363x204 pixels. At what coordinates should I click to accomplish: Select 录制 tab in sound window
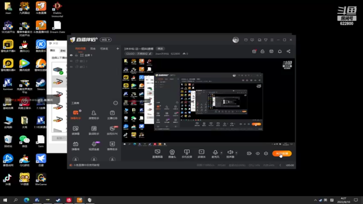[x=63, y=50]
